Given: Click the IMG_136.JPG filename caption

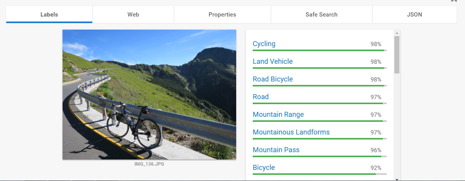Looking at the screenshot, I should click(149, 164).
